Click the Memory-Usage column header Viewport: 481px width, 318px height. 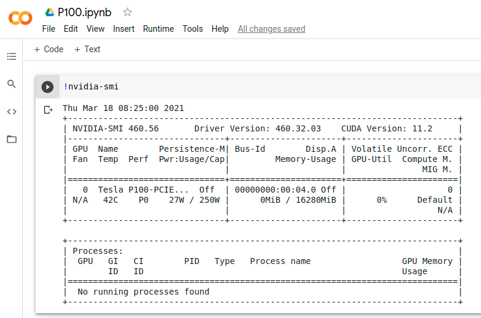(305, 159)
